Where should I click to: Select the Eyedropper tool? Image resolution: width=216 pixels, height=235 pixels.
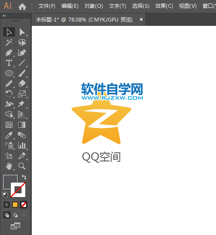[9, 135]
